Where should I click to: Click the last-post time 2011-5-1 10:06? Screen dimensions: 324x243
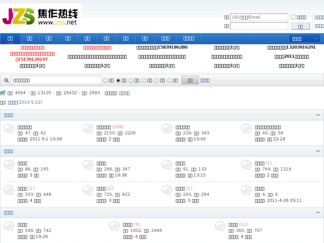point(46,139)
